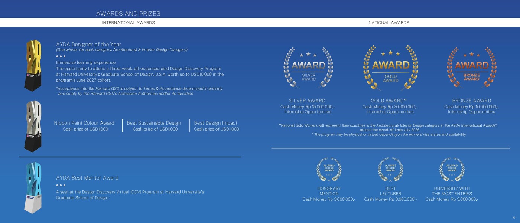Select the cash prize text for Best Sustainable Design
Image resolution: width=520 pixels, height=223 pixels.
coord(155,129)
